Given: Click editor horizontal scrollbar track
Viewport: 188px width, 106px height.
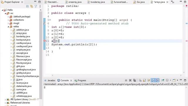Looking at the screenshot, I should tap(117, 75).
